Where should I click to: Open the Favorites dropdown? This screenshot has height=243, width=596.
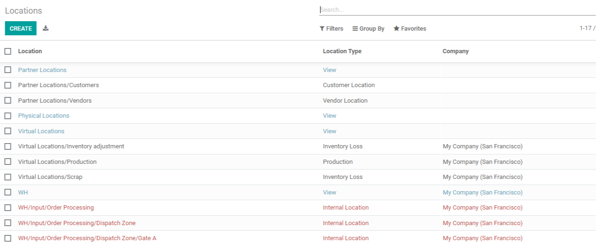pyautogui.click(x=410, y=29)
